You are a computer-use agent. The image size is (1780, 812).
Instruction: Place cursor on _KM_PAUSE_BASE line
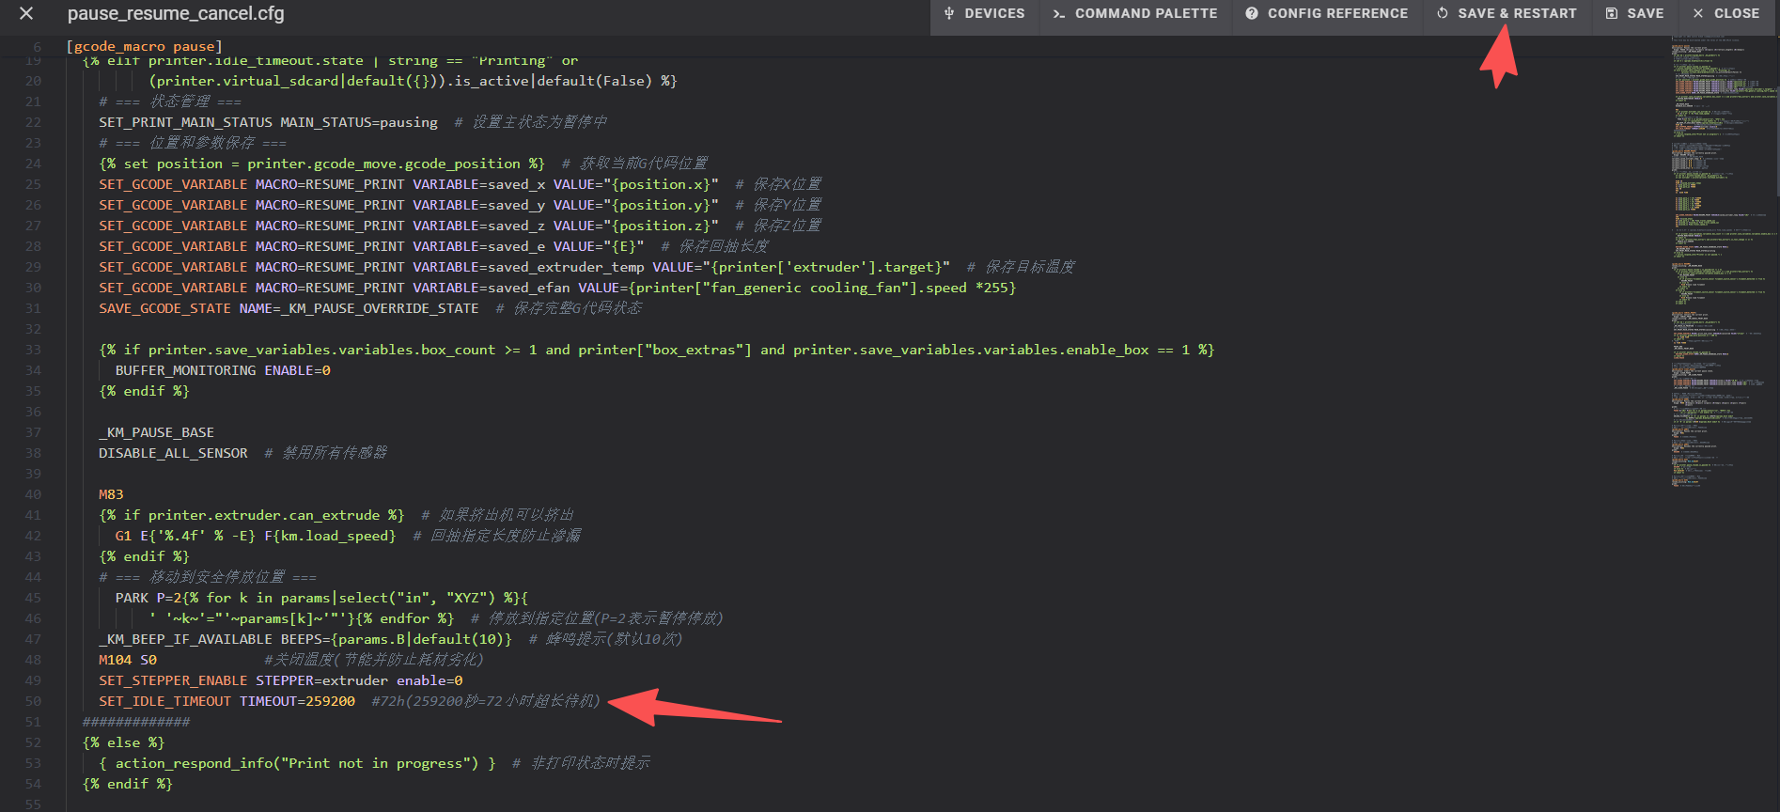click(x=157, y=432)
